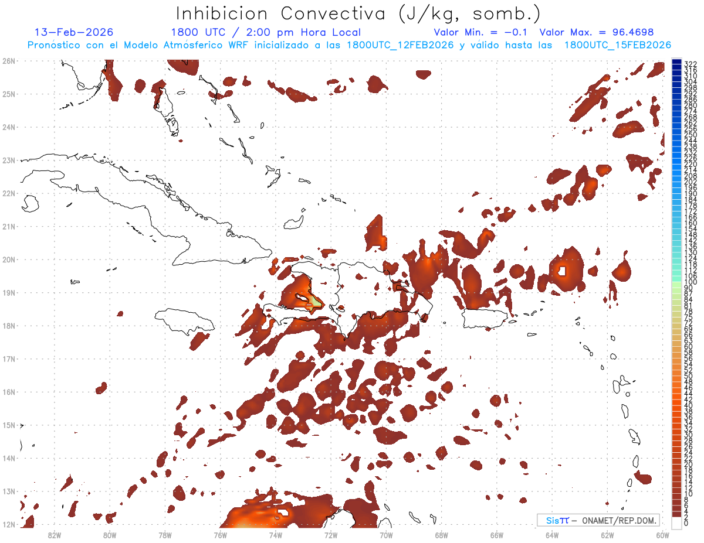The height and width of the screenshot is (543, 704).
Task: Click the 'Valor Max. = 96.4698' text
Action: [597, 32]
